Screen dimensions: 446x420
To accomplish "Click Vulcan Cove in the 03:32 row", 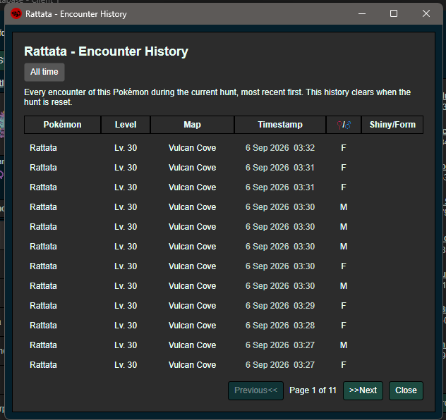I will (192, 148).
